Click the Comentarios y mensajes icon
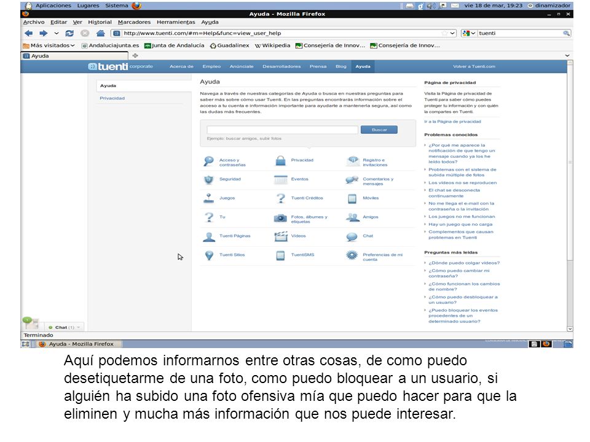Image resolution: width=590 pixels, height=442 pixels. (352, 180)
